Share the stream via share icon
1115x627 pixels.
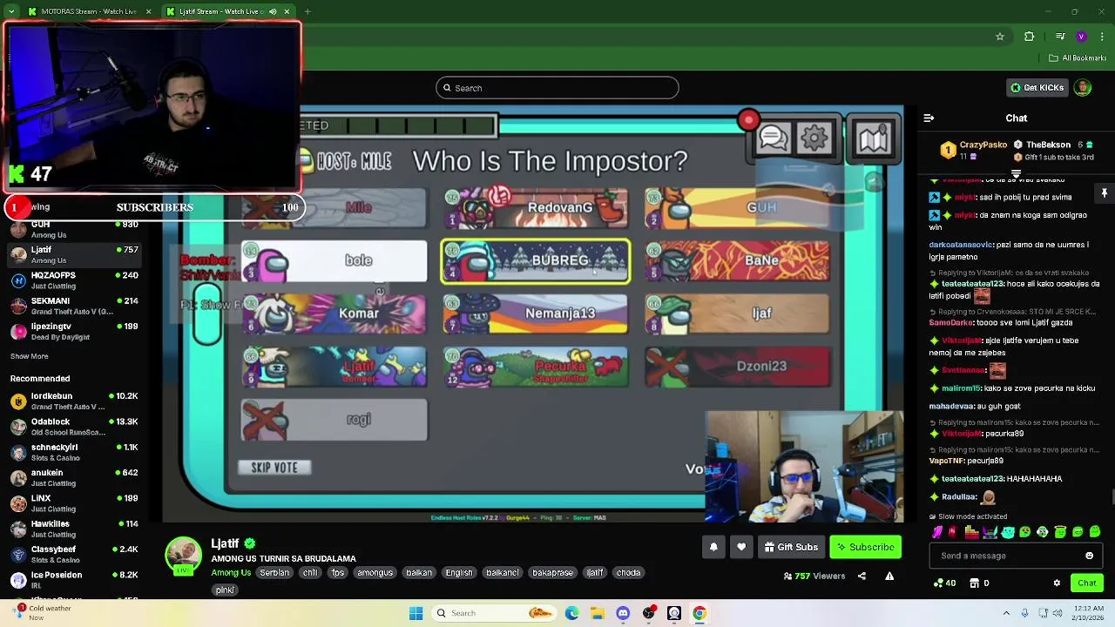coord(862,576)
